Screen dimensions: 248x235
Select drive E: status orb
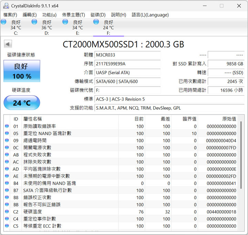click(x=65, y=22)
